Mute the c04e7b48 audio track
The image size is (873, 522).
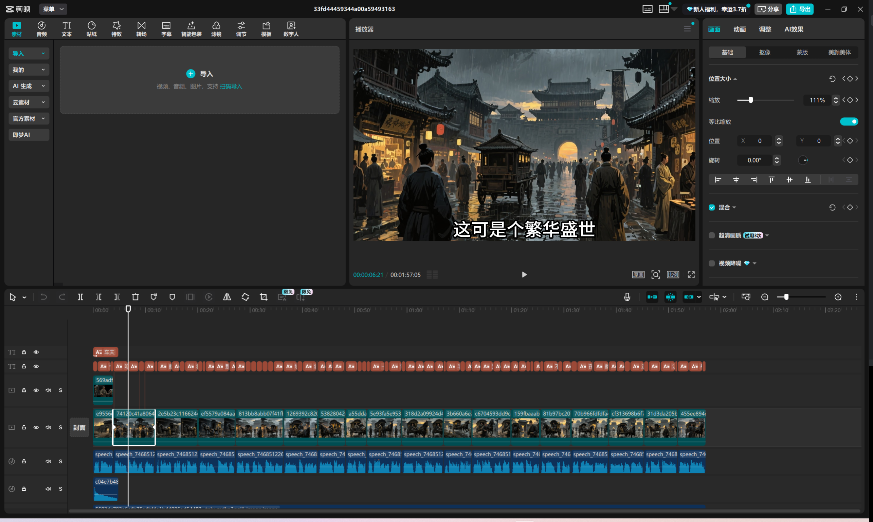click(x=48, y=489)
